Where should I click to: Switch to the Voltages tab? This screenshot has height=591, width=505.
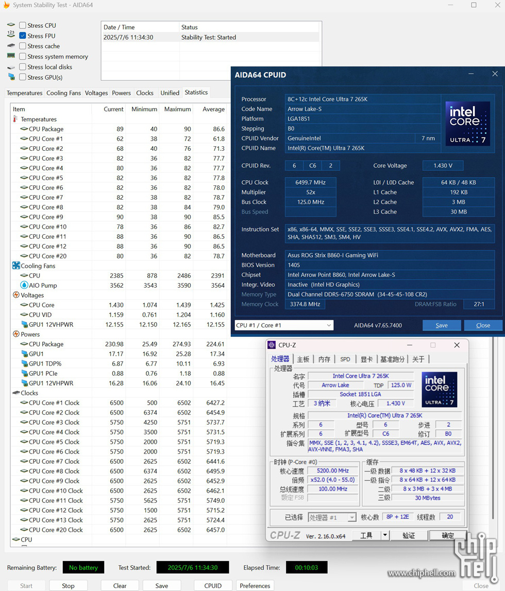[96, 93]
